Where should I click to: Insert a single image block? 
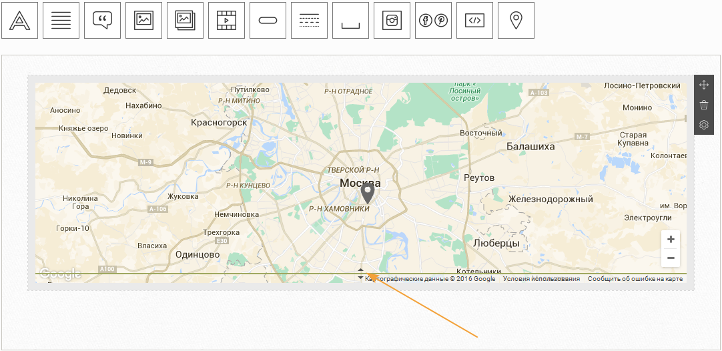(143, 20)
